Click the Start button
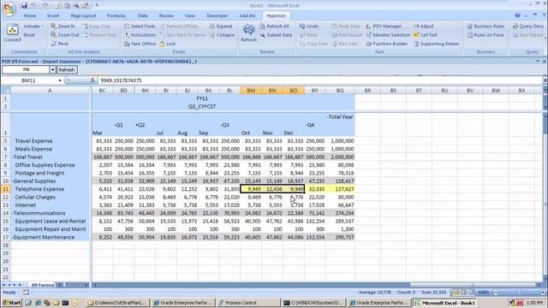Image resolution: width=548 pixels, height=308 pixels. coord(11,303)
